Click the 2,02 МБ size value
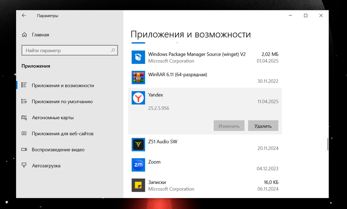This screenshot has height=209, width=347. (270, 54)
